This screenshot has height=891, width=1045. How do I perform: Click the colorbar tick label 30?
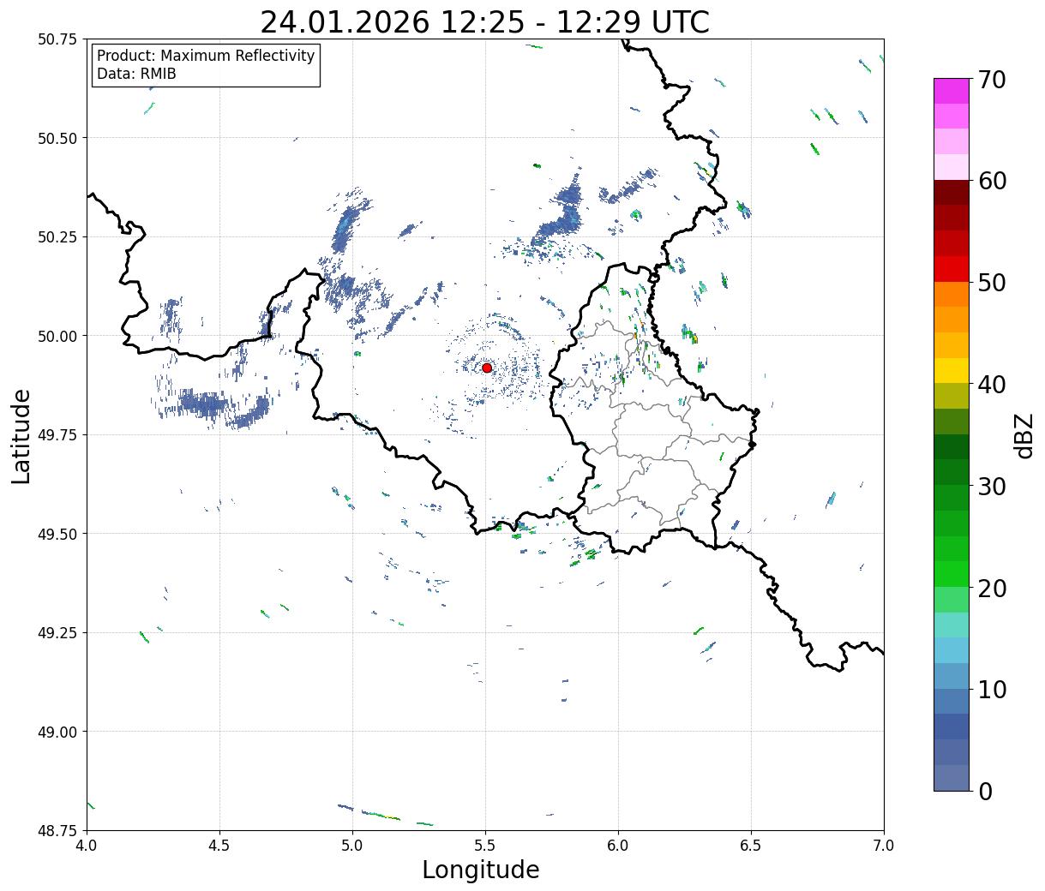pos(991,486)
